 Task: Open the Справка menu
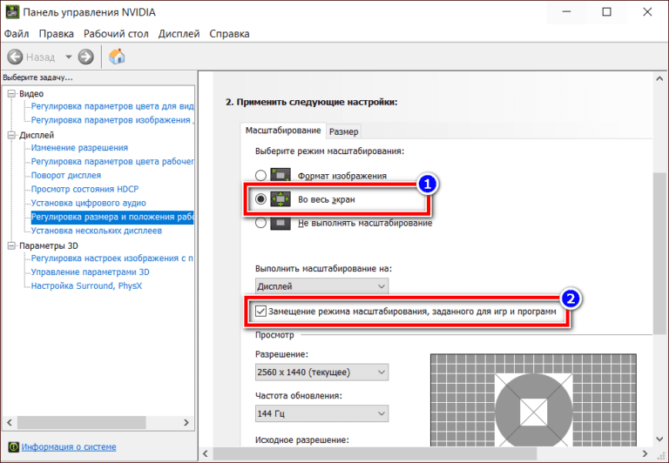[x=229, y=34]
